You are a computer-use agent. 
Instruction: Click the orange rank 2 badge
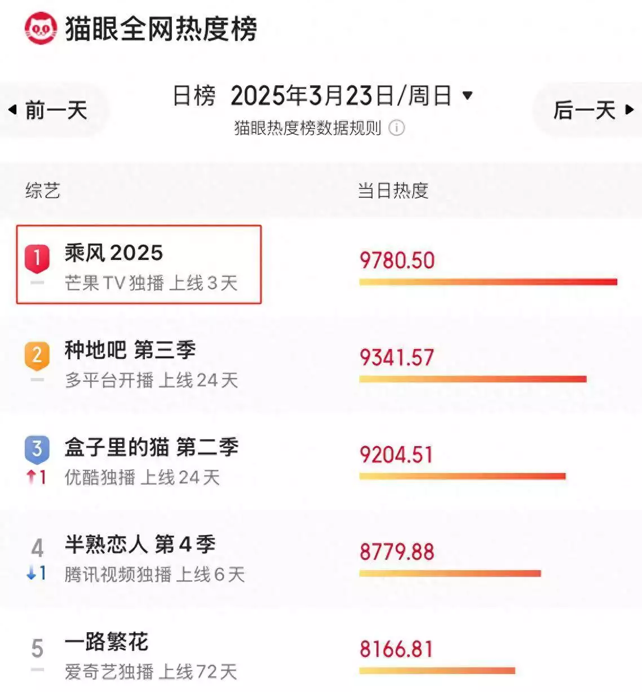37,355
